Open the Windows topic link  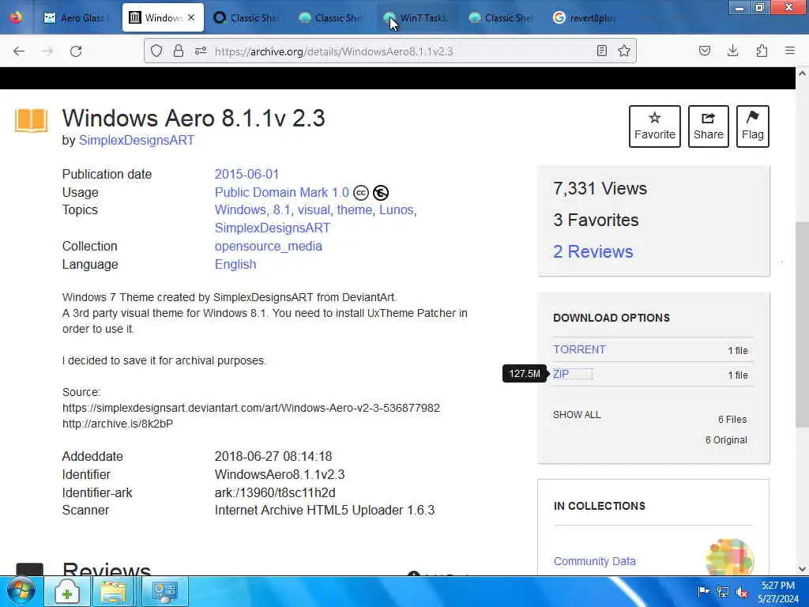pyautogui.click(x=240, y=209)
